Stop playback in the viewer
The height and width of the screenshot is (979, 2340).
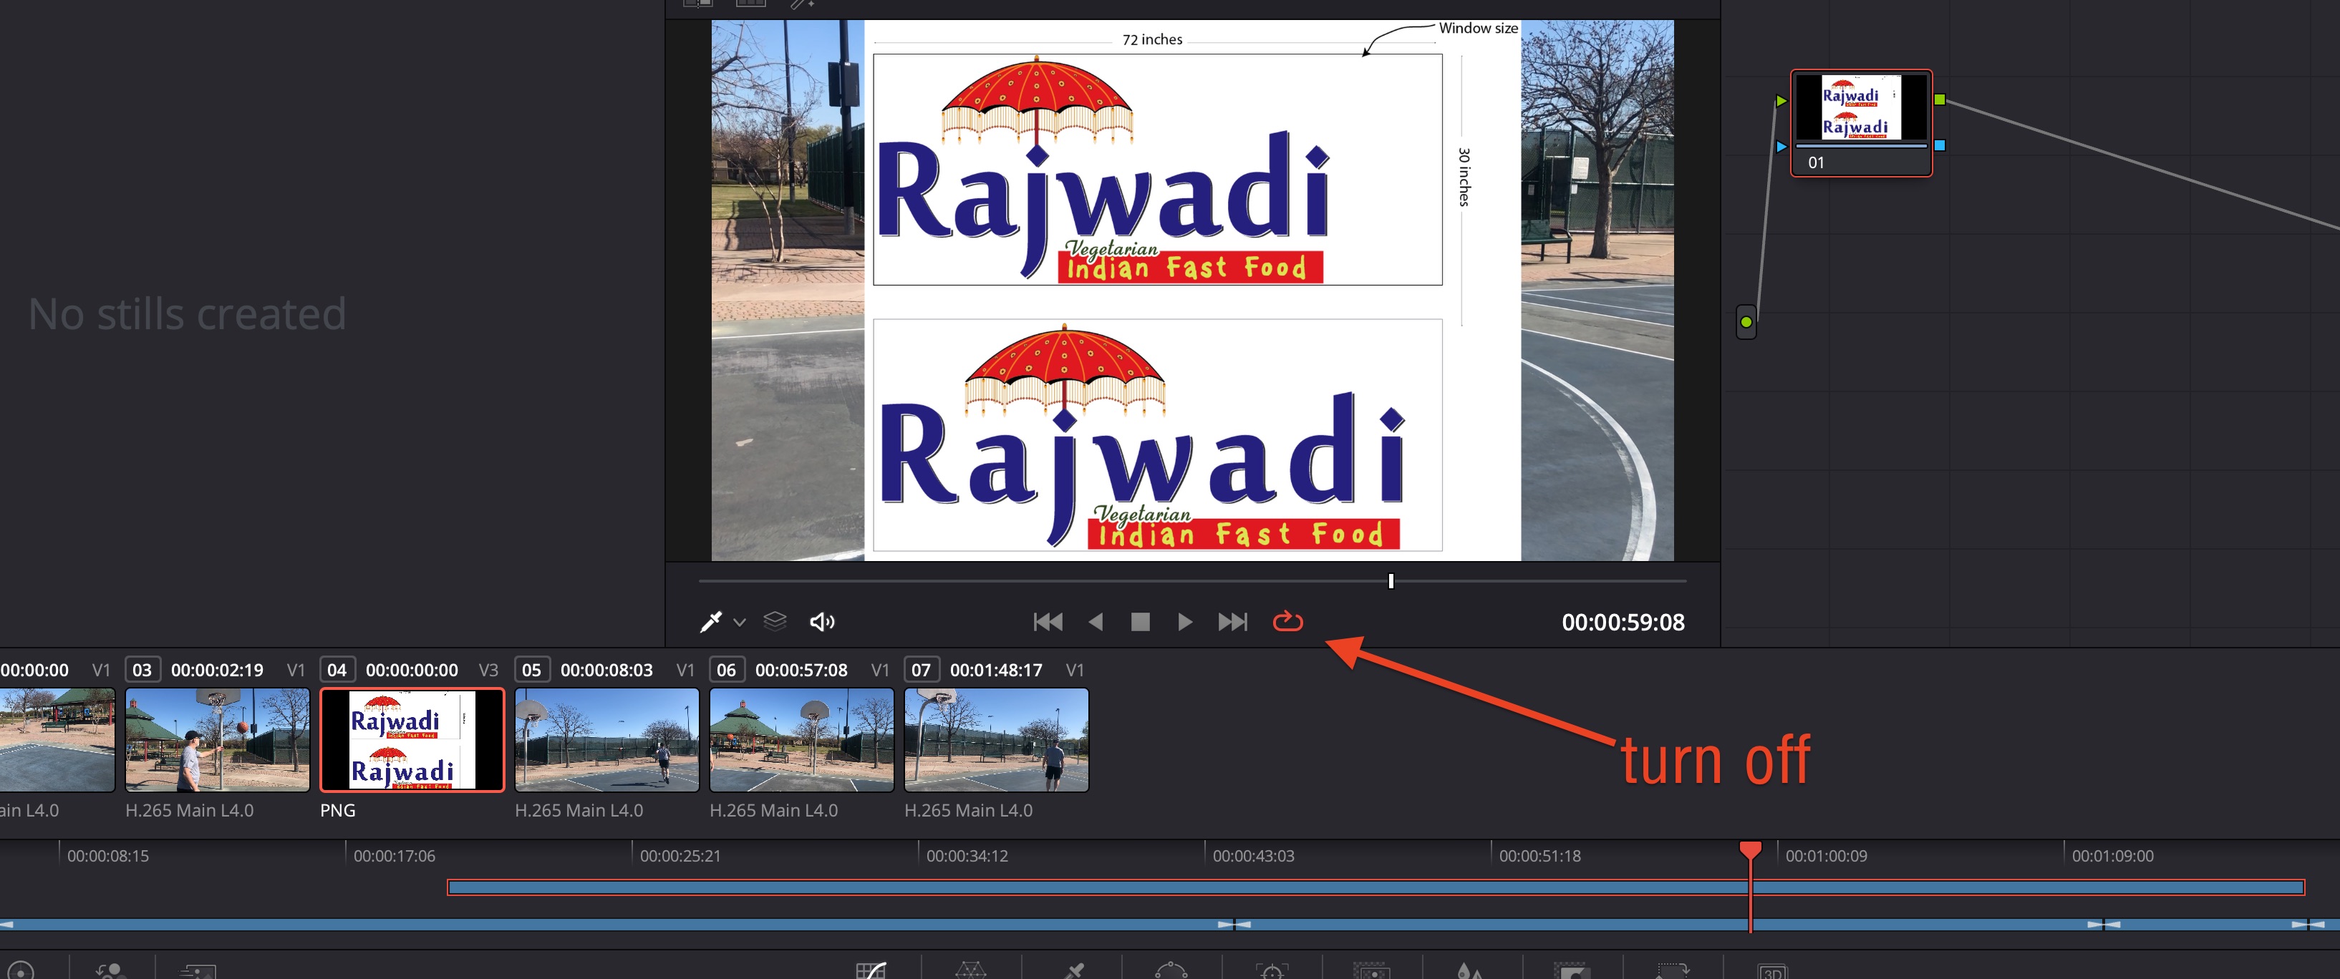(1140, 622)
